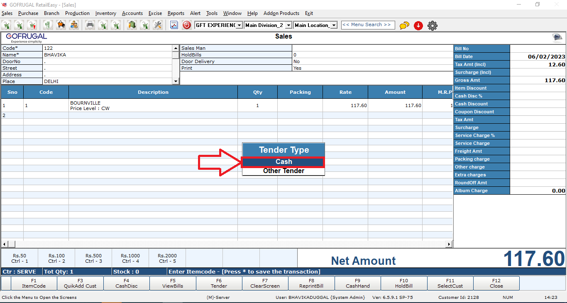Click the F10 HoldBill button
The height and width of the screenshot is (303, 567).
404,283
